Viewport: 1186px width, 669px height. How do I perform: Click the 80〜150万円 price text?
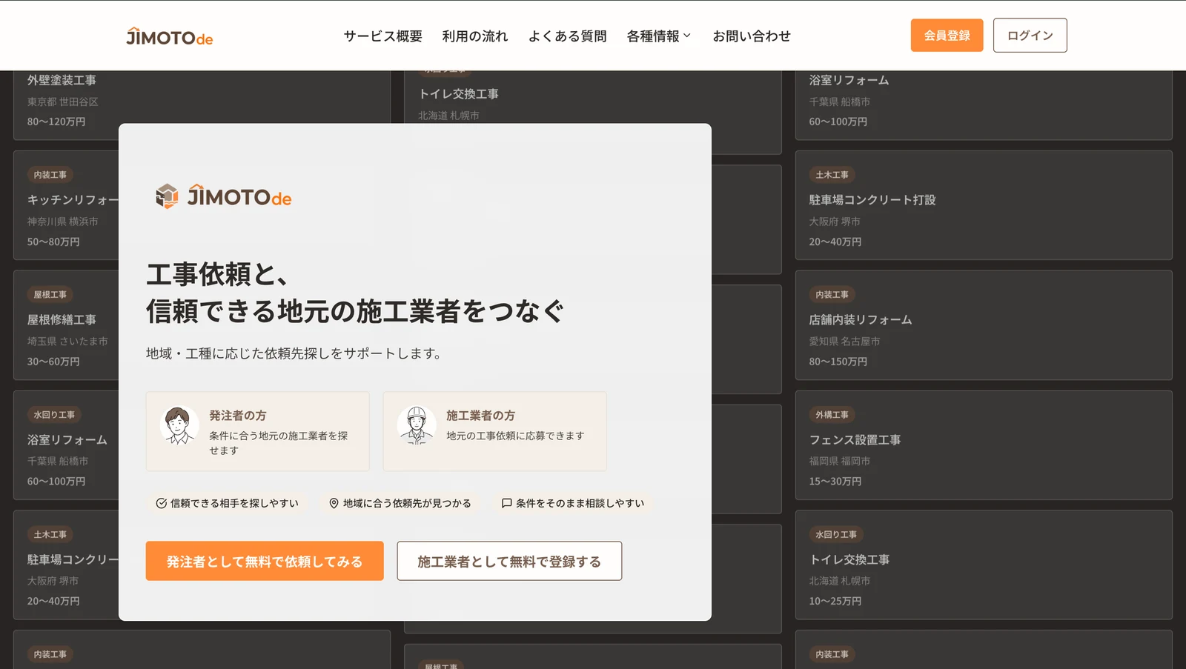(838, 362)
